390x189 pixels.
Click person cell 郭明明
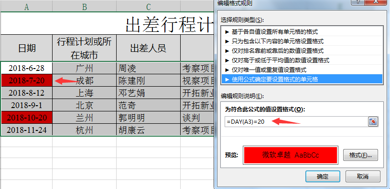(149, 118)
